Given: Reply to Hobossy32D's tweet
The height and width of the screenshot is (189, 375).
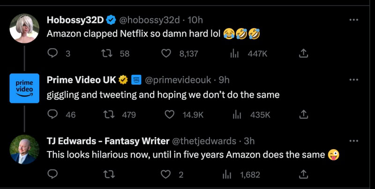Looking at the screenshot, I should 53,53.
